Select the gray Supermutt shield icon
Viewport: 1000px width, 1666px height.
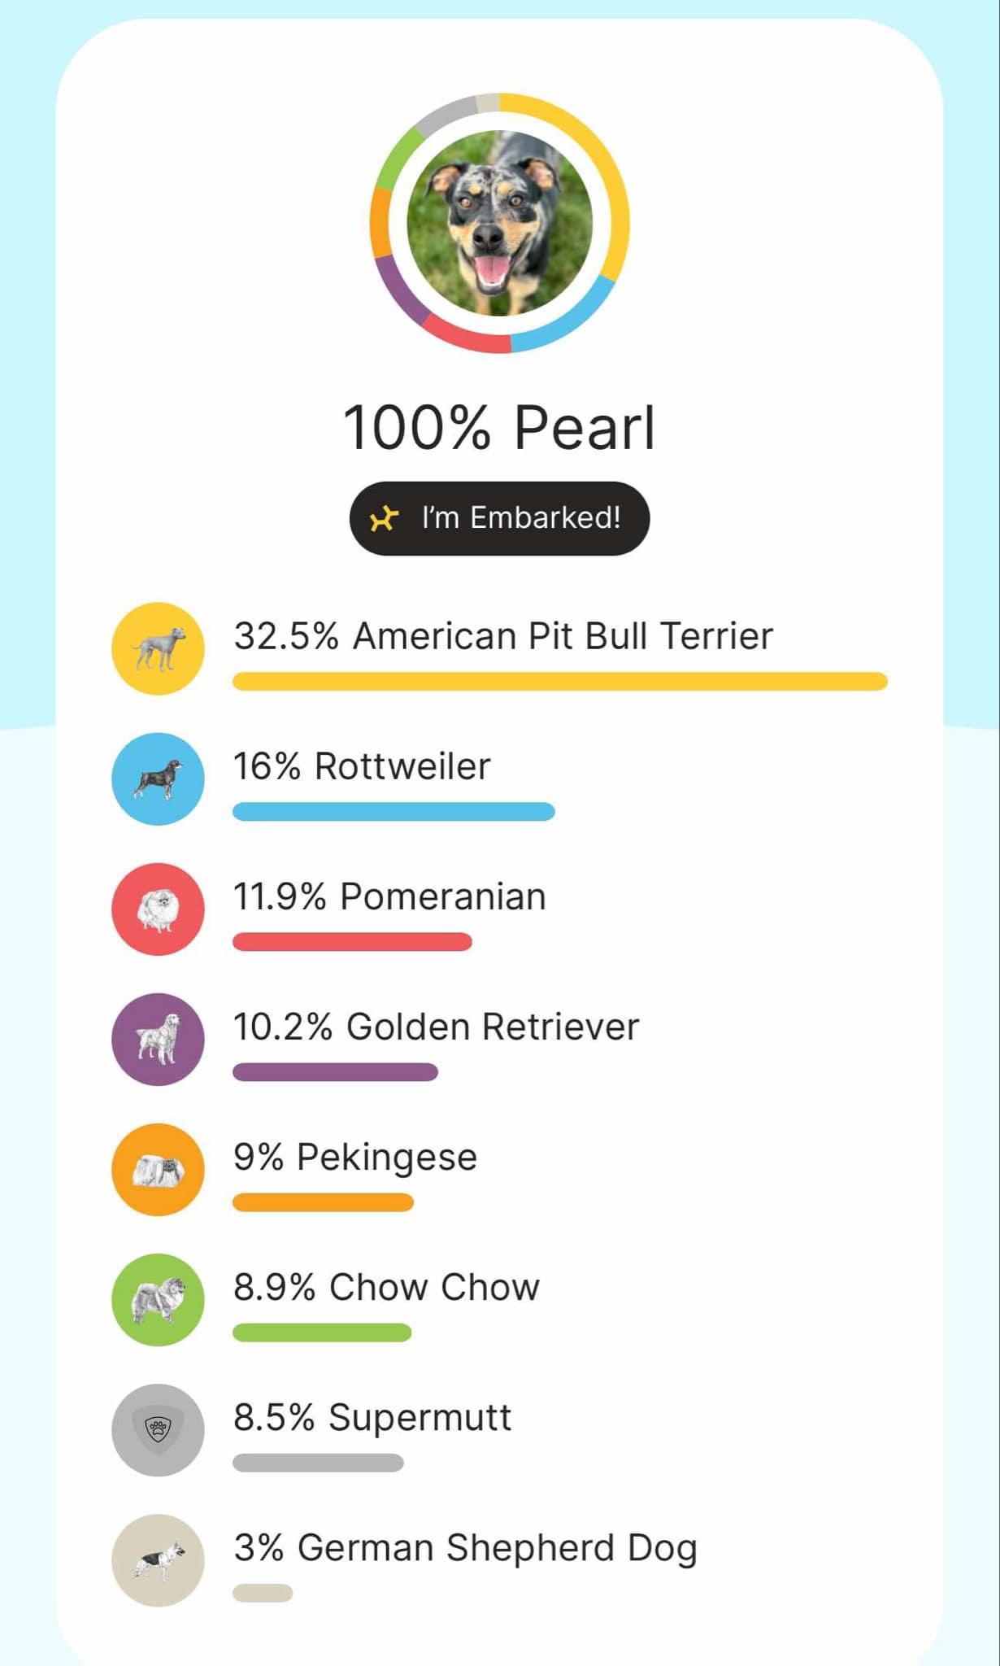coord(158,1429)
